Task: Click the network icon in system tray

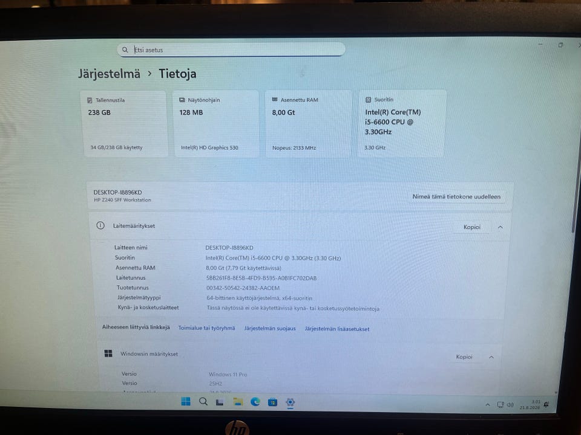Action: [x=501, y=405]
